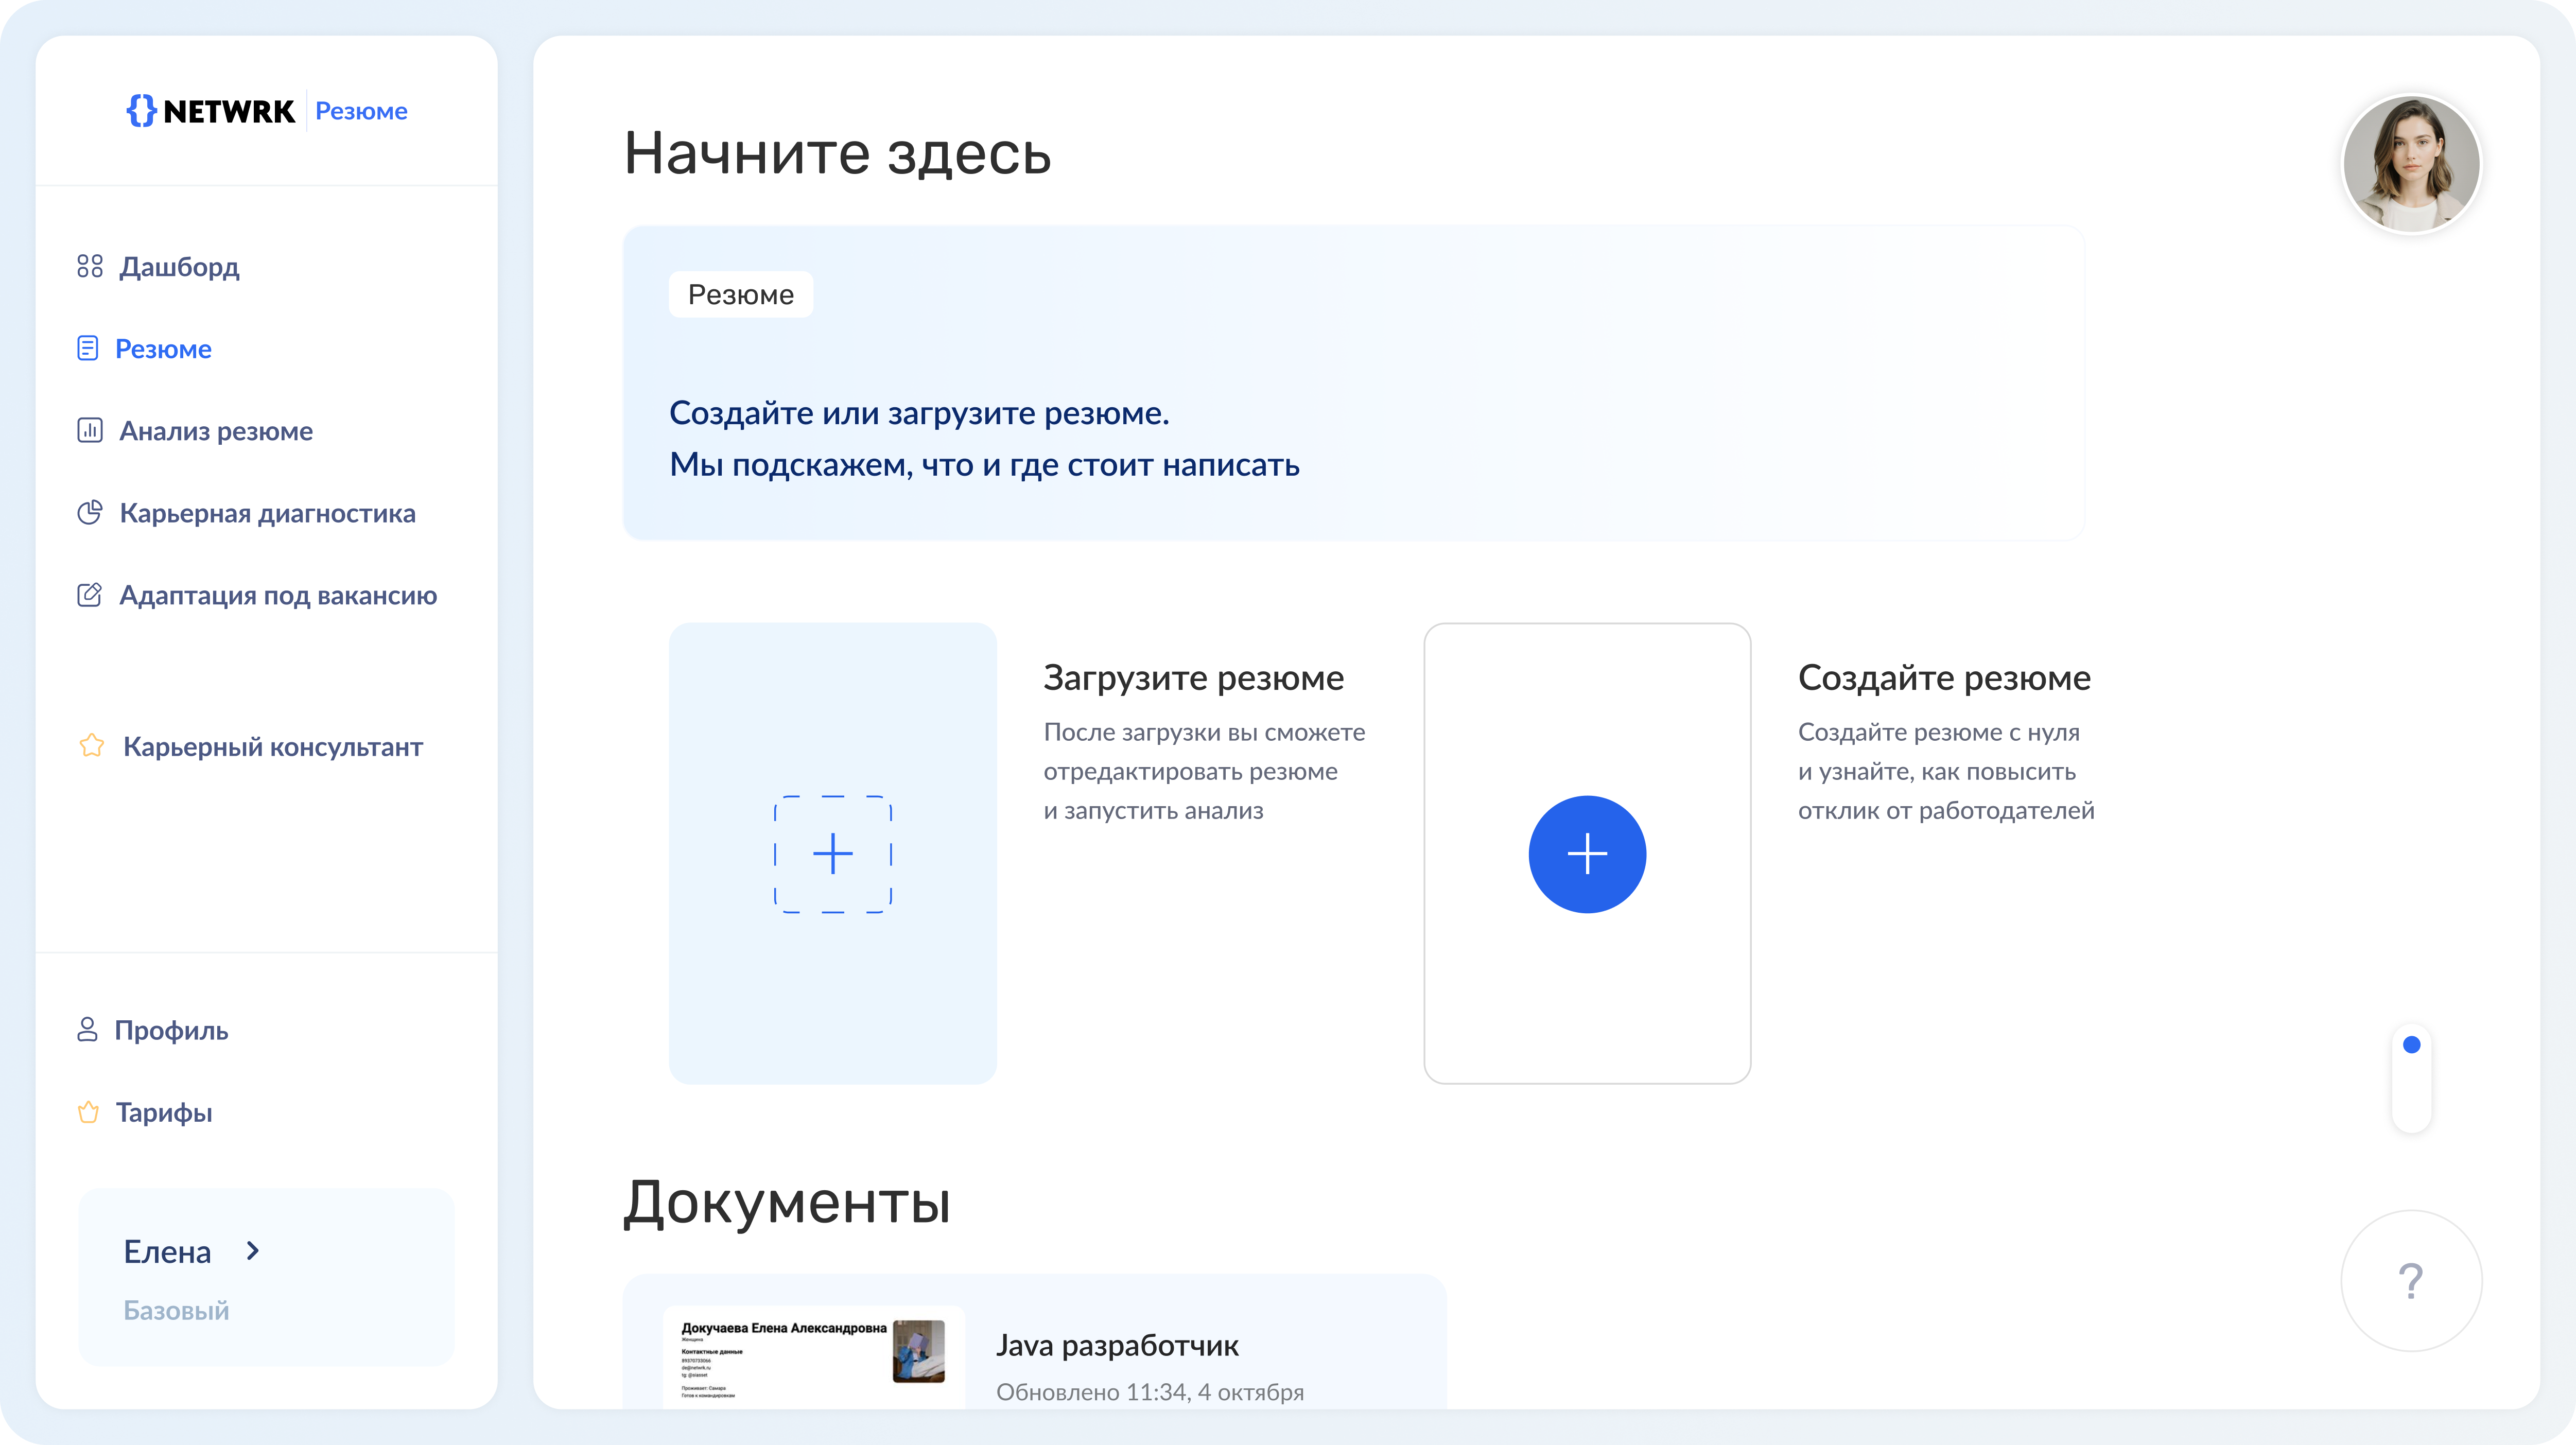This screenshot has width=2576, height=1445.
Task: Select the Резюме document icon in sidebar
Action: 89,348
